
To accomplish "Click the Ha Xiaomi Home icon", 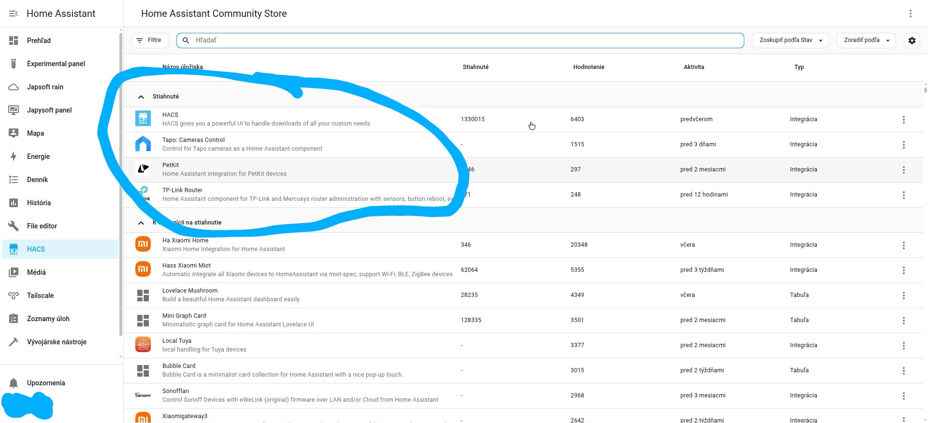I will (x=143, y=244).
